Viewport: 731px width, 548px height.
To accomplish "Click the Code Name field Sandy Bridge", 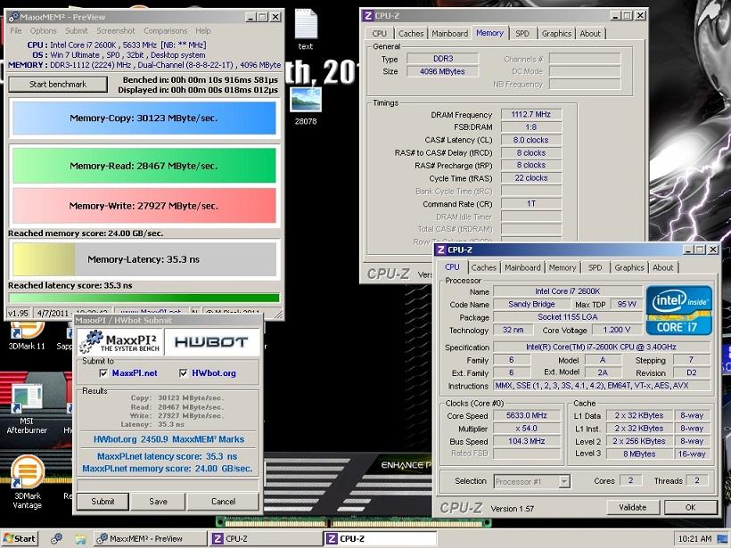I will 531,304.
